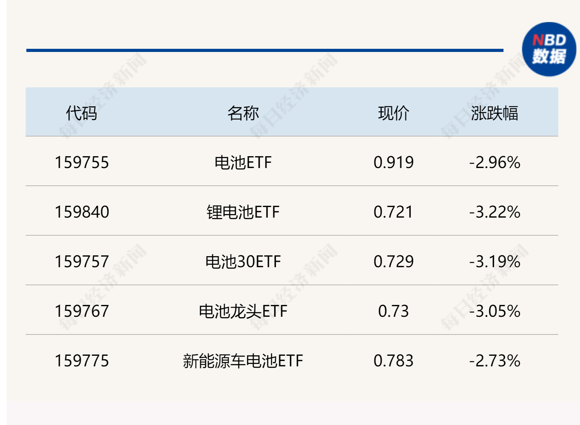
Task: Select price 0.919 cell
Action: click(394, 162)
